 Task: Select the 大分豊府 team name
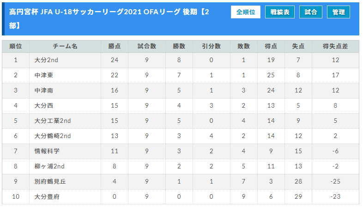(47, 196)
